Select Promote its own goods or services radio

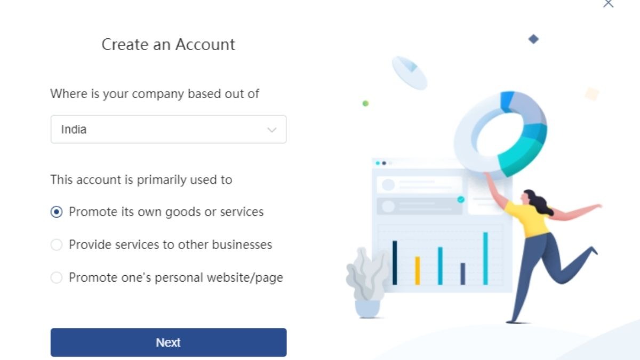tap(56, 212)
